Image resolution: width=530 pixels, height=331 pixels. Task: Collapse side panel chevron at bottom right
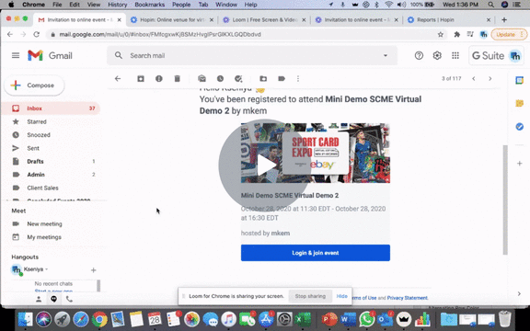tap(519, 294)
